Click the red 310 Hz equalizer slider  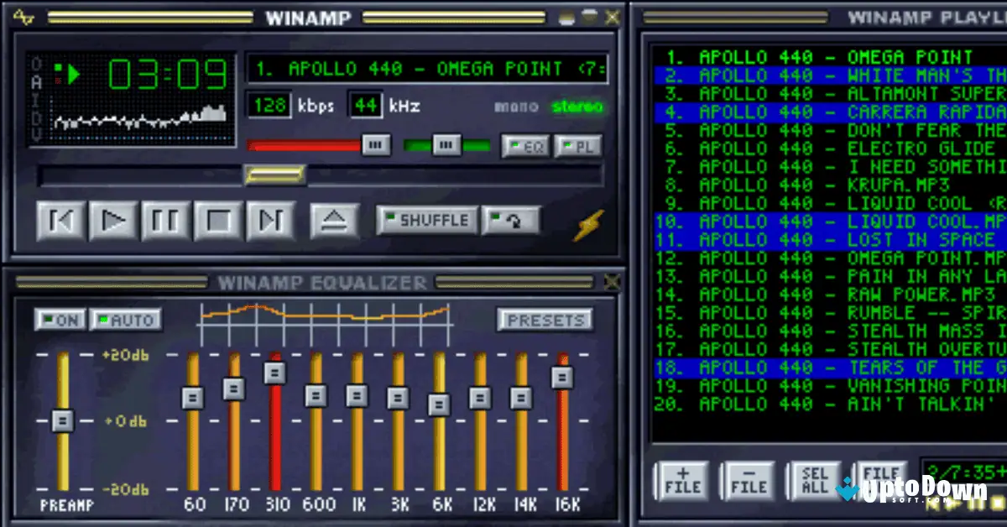tap(274, 371)
